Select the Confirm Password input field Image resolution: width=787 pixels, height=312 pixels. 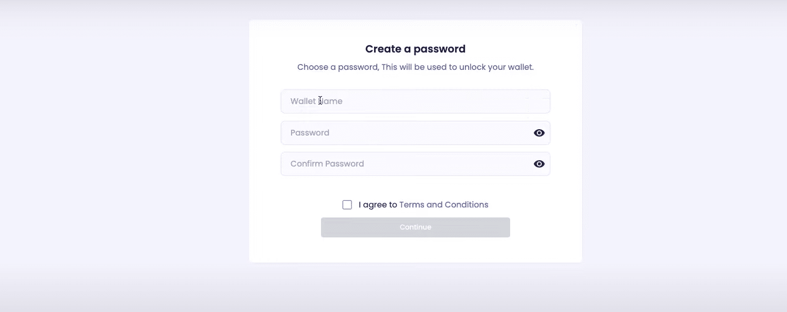pyautogui.click(x=405, y=164)
